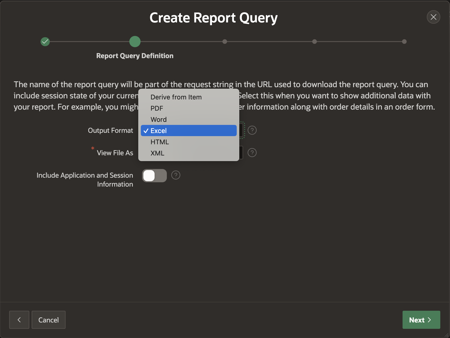Select the checked Excel option
Screen dimensions: 450x338
189,131
